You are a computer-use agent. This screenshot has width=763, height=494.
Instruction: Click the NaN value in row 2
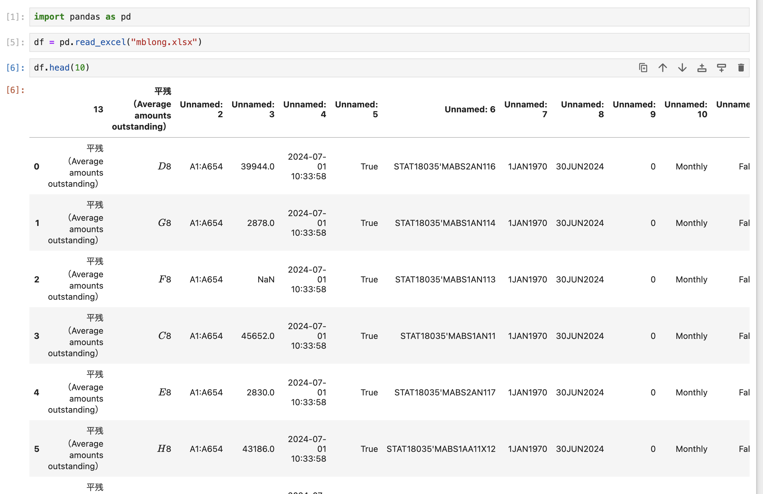pyautogui.click(x=266, y=279)
